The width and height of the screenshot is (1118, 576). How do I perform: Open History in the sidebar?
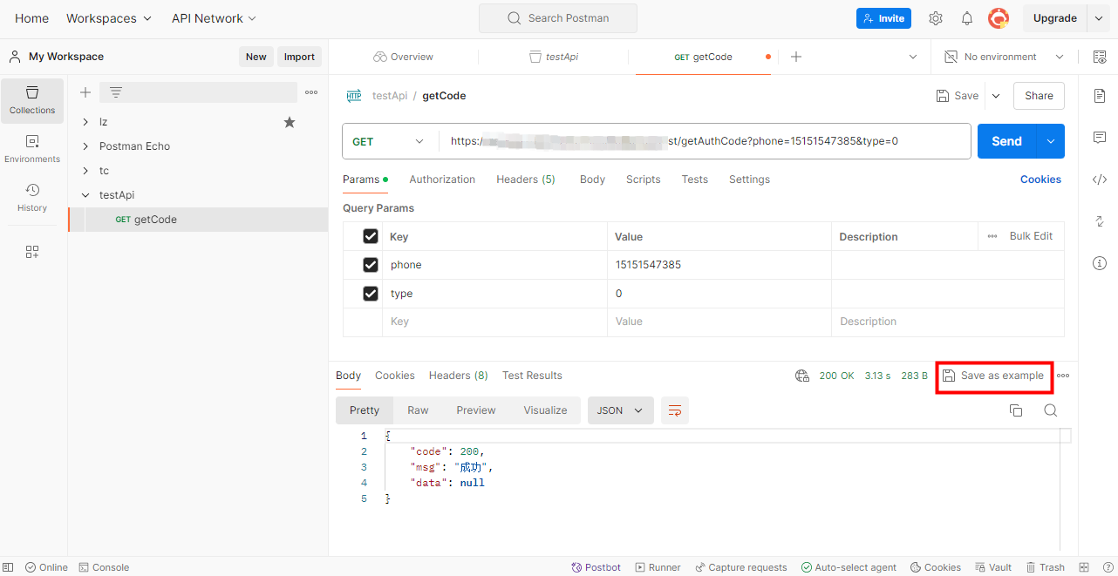tap(32, 198)
